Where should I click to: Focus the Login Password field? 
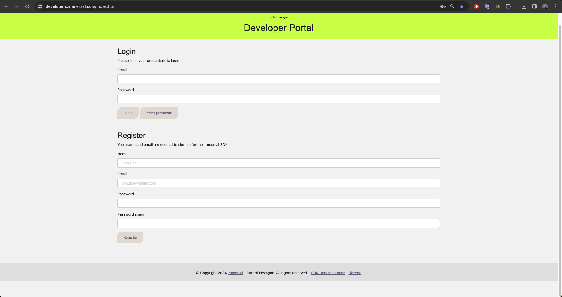279,99
